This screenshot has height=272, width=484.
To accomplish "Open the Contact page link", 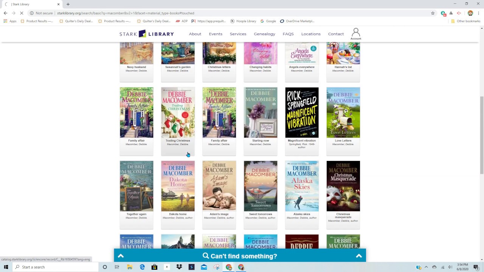I will pos(336,34).
